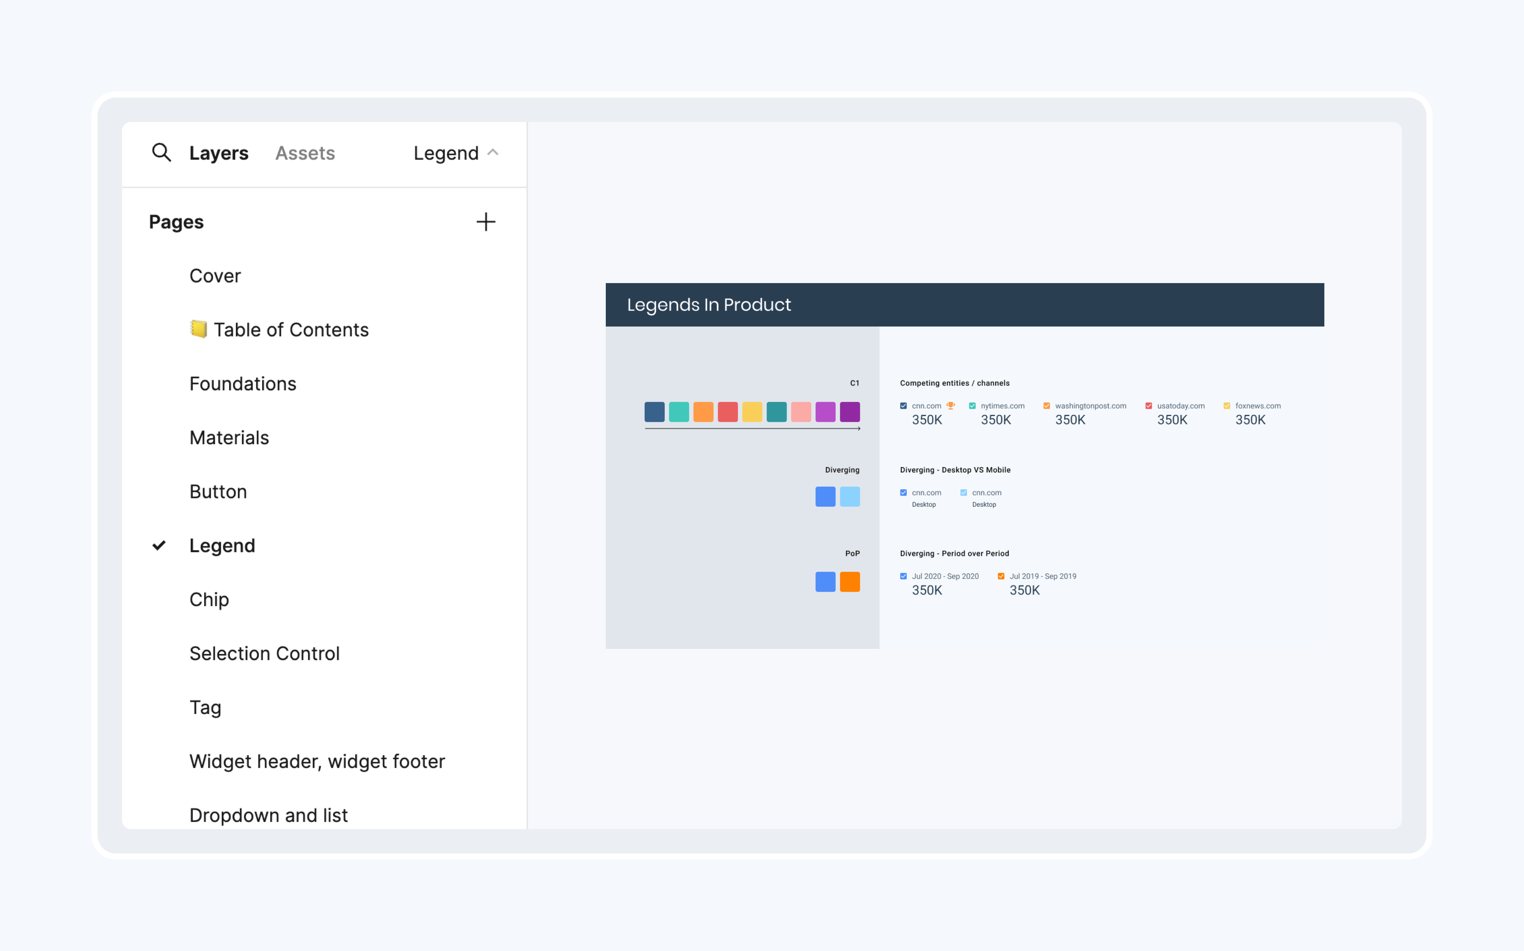Open the Chip page
Screen dimensions: 1524x951
tap(209, 599)
